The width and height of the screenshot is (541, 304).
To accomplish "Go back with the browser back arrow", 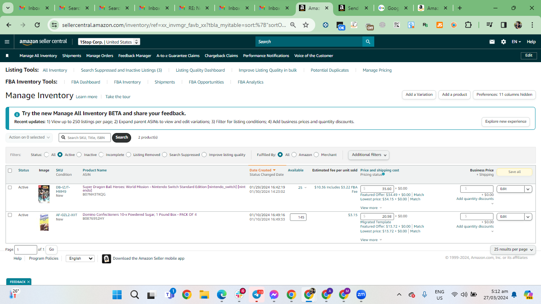I will [x=9, y=25].
